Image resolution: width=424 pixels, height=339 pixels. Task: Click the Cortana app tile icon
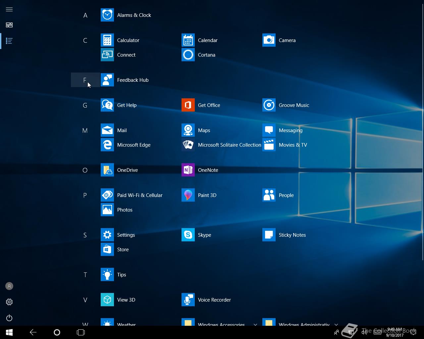[x=188, y=55]
